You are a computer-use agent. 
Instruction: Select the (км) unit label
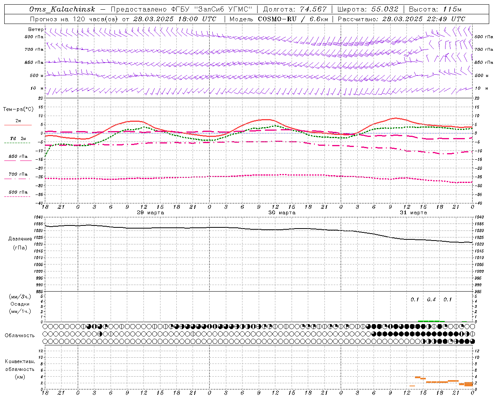[20, 377]
